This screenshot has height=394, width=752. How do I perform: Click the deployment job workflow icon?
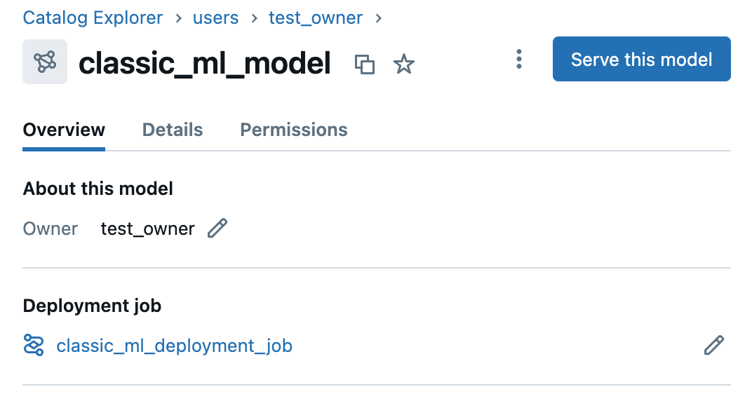34,345
